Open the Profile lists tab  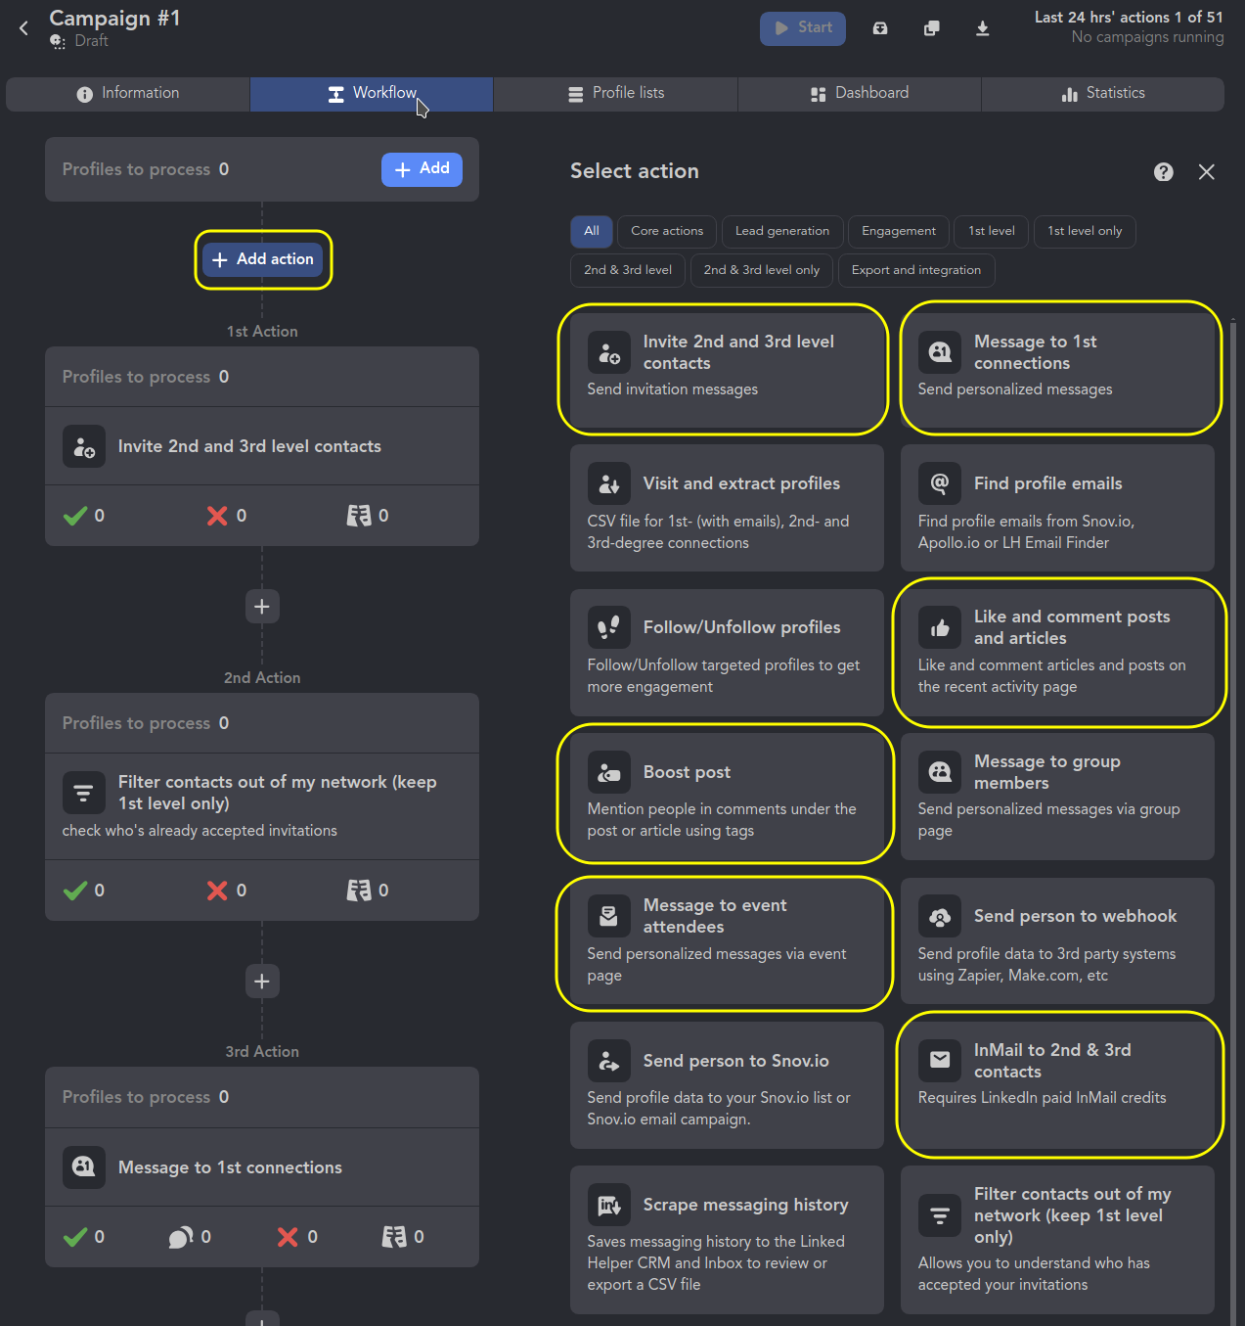pos(615,94)
